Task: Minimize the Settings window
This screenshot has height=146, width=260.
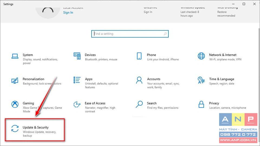Action: pyautogui.click(x=233, y=4)
